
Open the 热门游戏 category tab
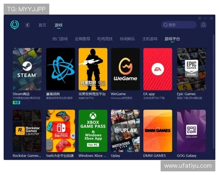click(60, 39)
